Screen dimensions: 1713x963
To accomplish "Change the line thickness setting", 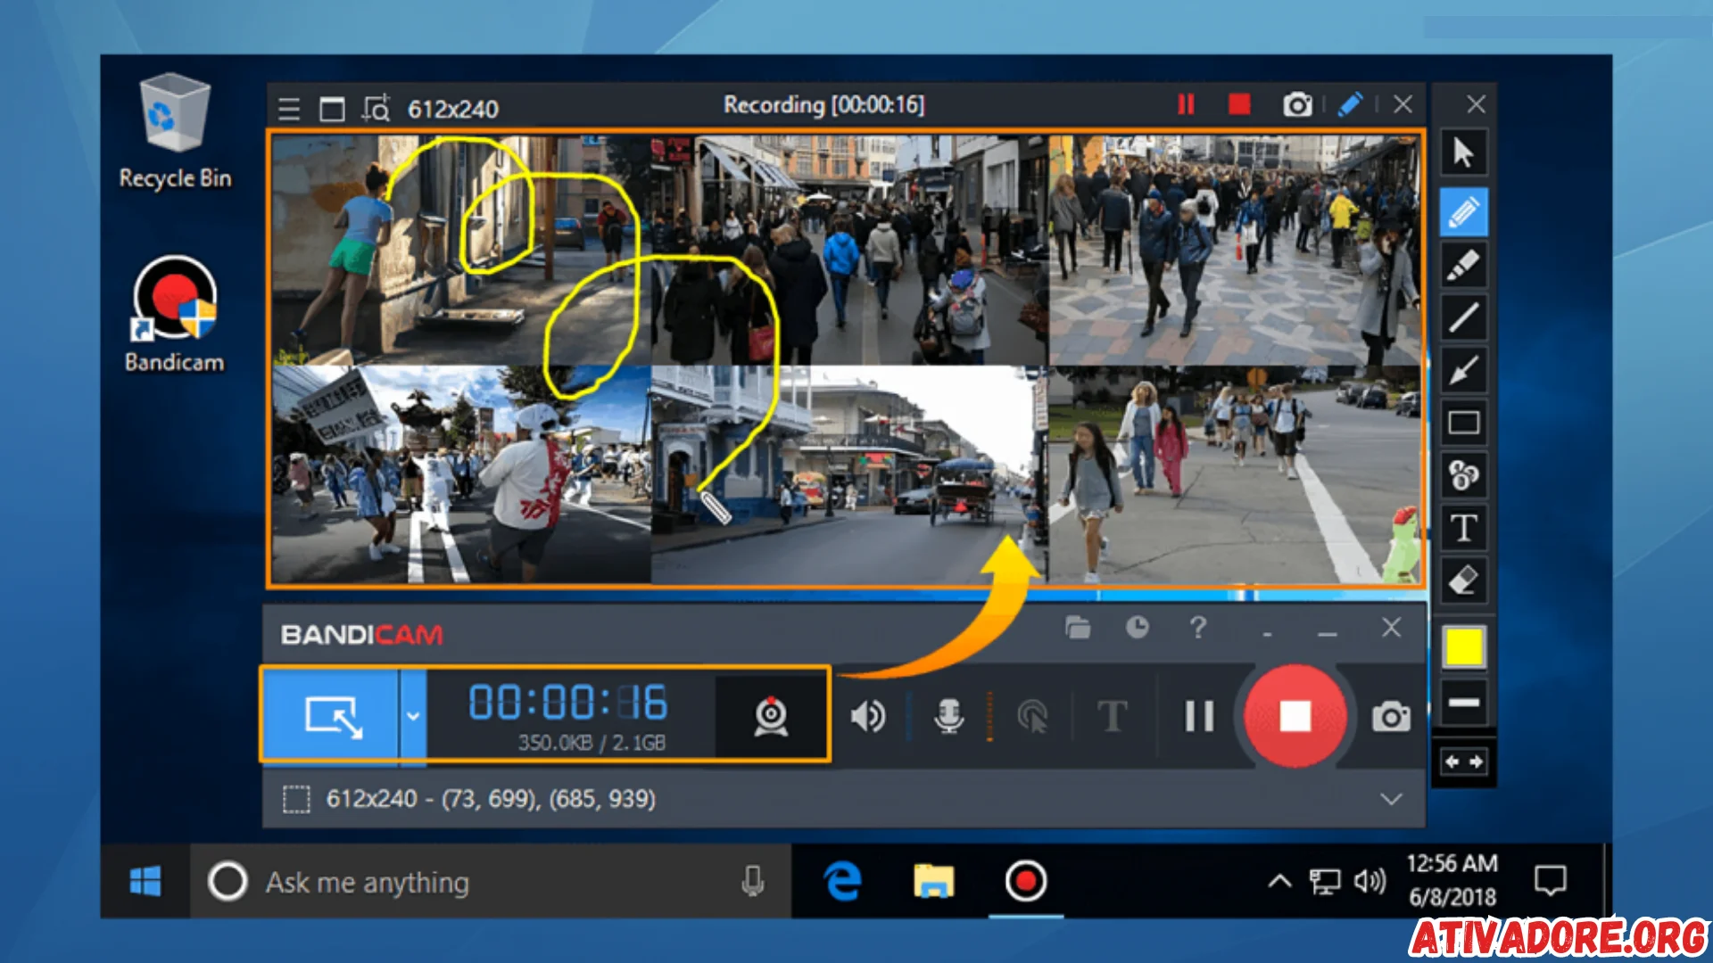I will tap(1464, 703).
